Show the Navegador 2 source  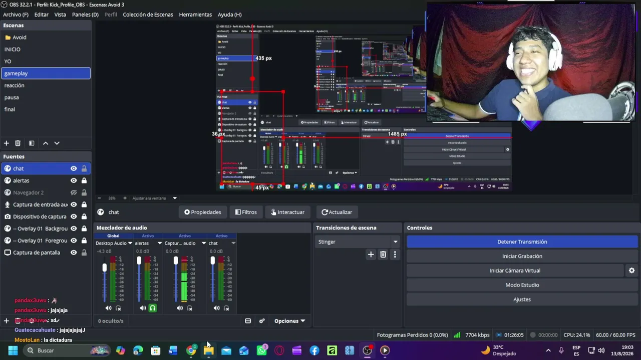[x=74, y=192]
